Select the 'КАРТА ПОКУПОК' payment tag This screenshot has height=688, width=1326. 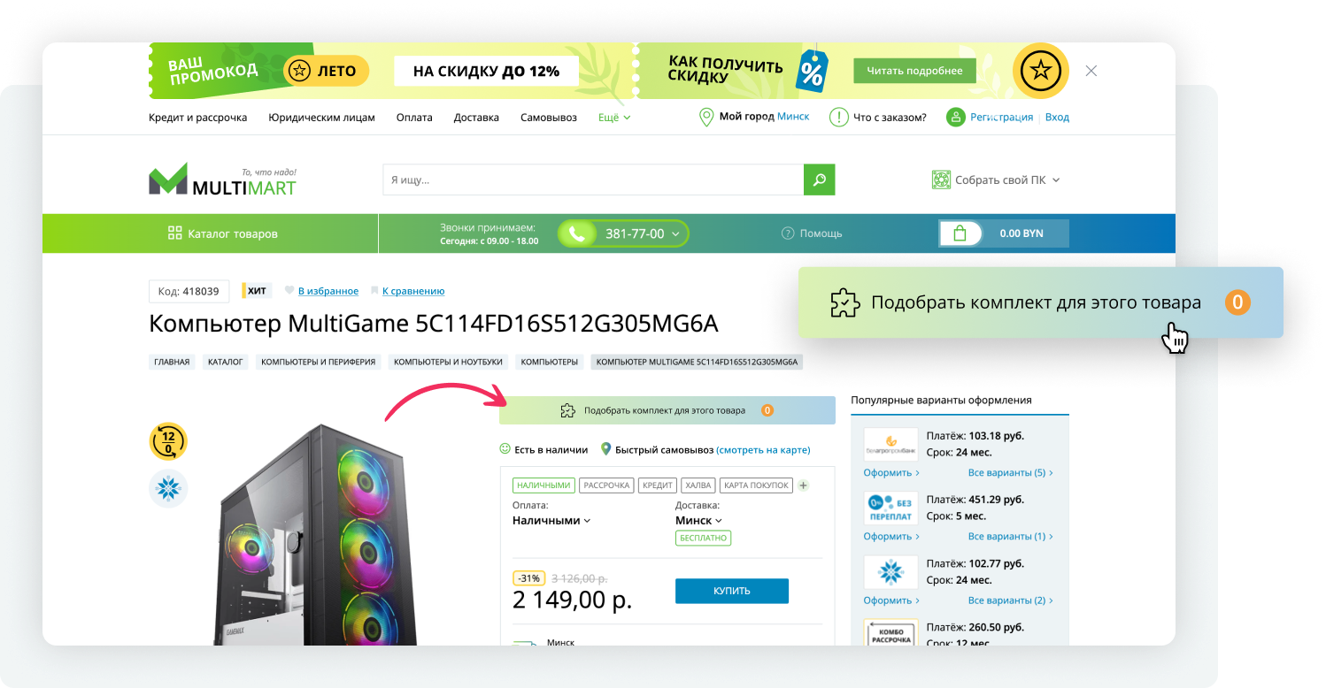[x=757, y=485]
